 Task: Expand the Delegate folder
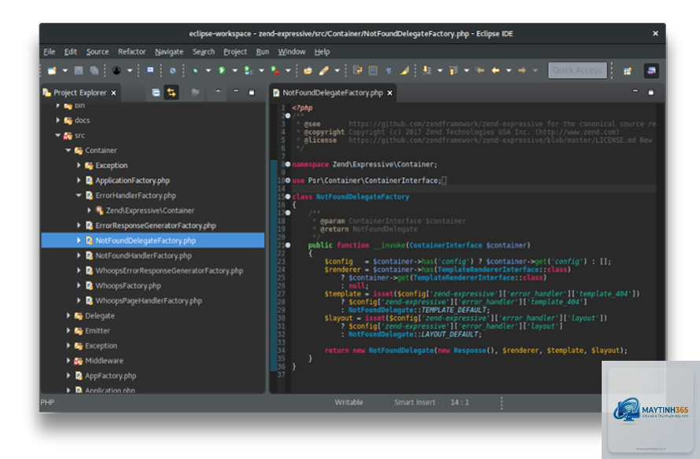(68, 315)
